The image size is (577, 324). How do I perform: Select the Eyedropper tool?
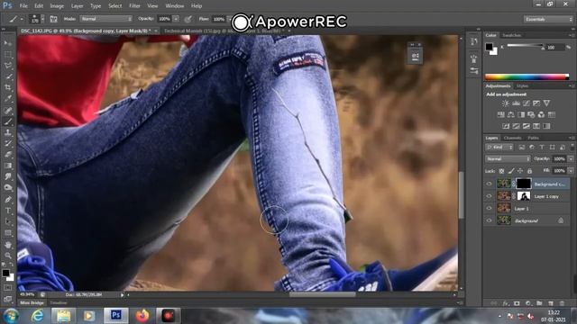click(x=8, y=98)
